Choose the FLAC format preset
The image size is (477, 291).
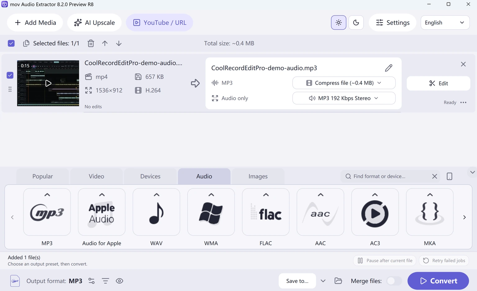click(x=266, y=212)
